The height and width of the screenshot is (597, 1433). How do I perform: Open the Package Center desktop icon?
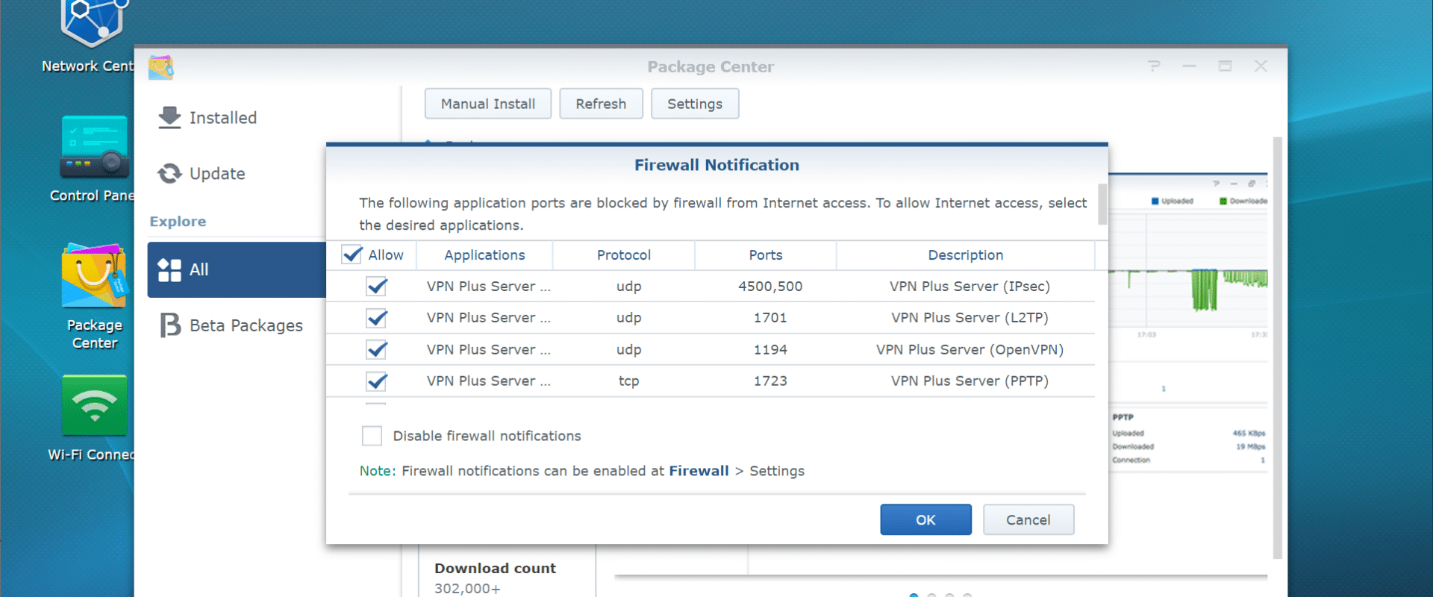pos(94,275)
